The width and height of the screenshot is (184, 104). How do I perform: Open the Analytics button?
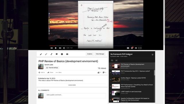point(90,54)
